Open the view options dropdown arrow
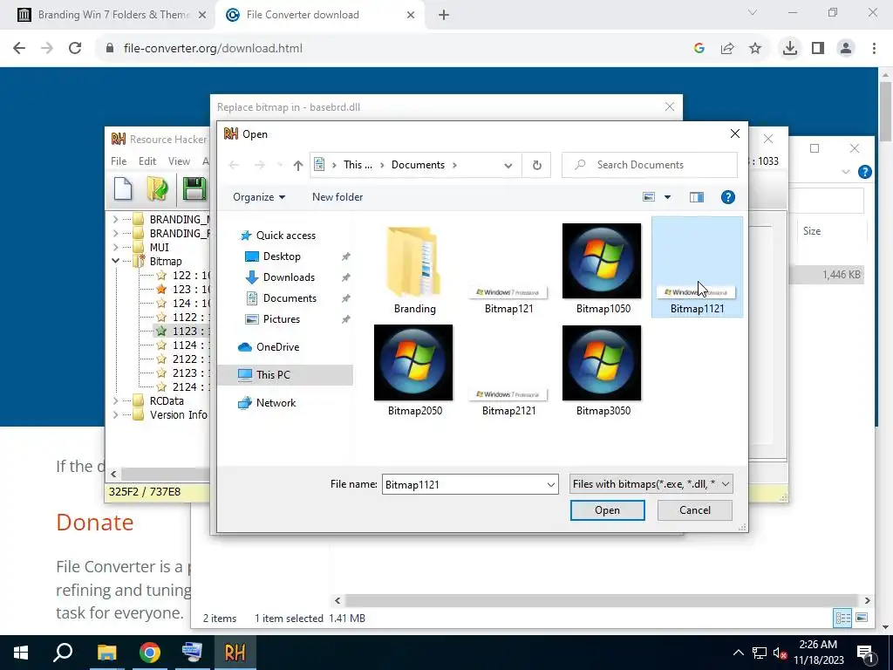Viewport: 893px width, 670px height. click(x=667, y=197)
